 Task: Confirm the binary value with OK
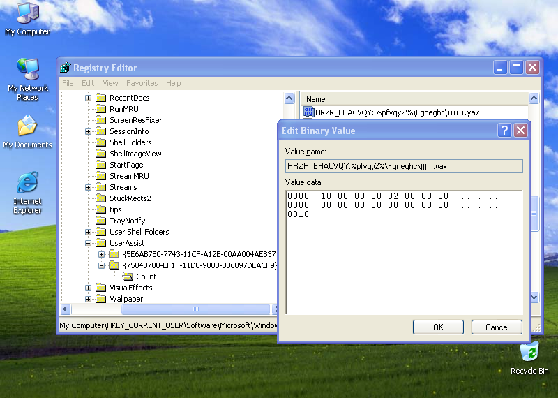click(438, 327)
